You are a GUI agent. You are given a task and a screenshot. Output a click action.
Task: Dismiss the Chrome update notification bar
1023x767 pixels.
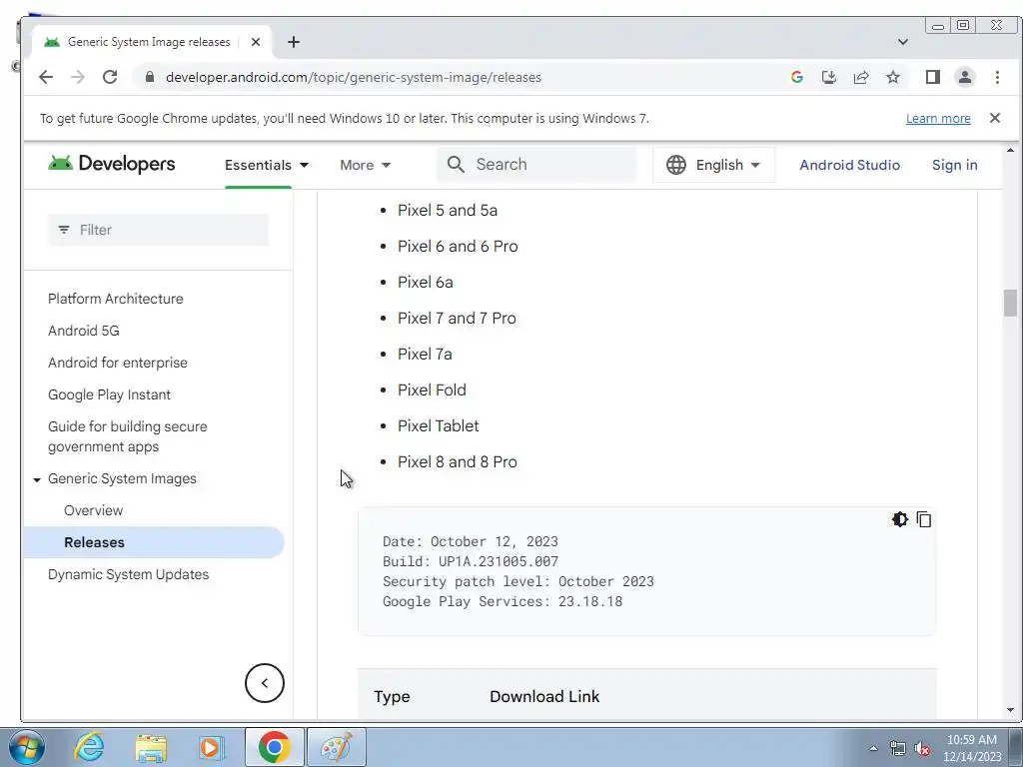pos(994,118)
